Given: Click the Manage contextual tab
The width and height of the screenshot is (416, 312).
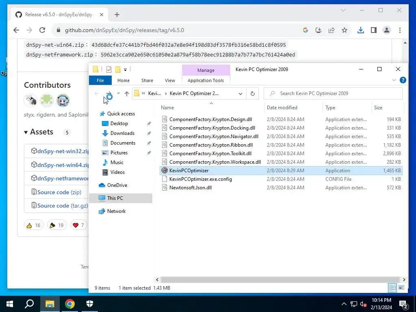Looking at the screenshot, I should click(x=206, y=70).
